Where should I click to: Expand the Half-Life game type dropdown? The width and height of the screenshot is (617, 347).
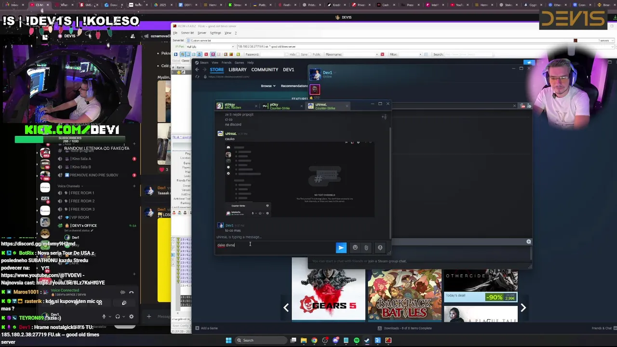pyautogui.click(x=232, y=47)
